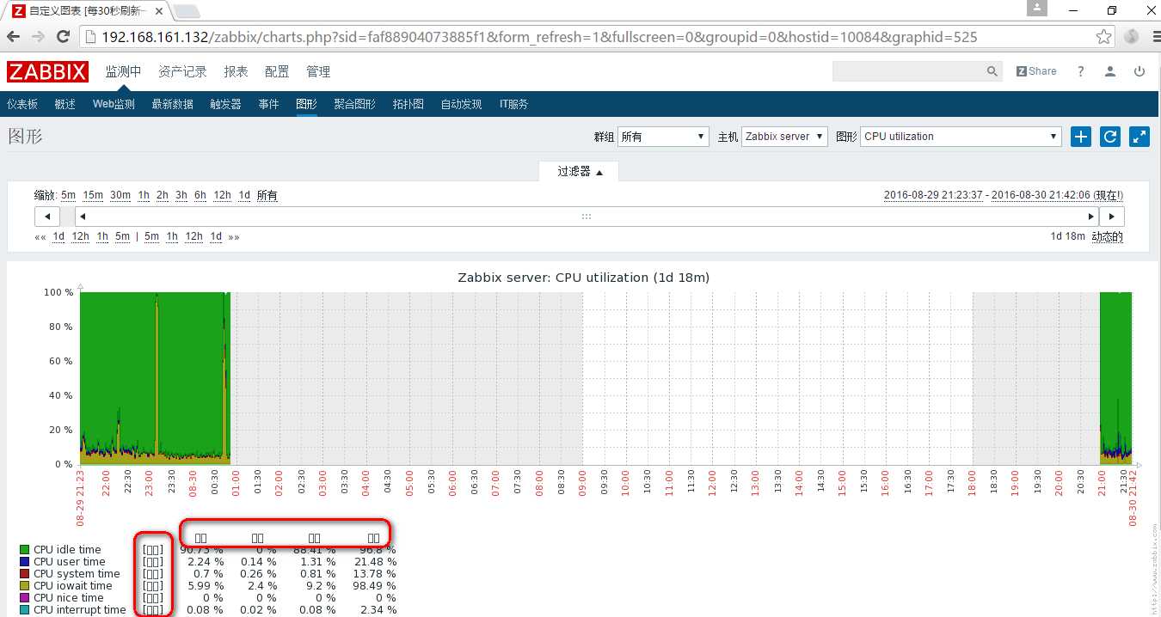Click blue CPU user time swatch
This screenshot has width=1161, height=617.
pos(24,561)
